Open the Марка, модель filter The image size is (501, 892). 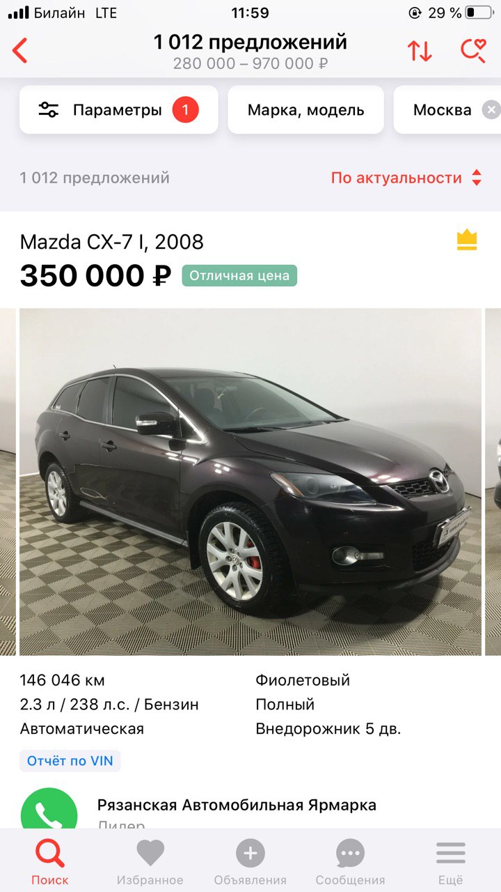(x=306, y=110)
